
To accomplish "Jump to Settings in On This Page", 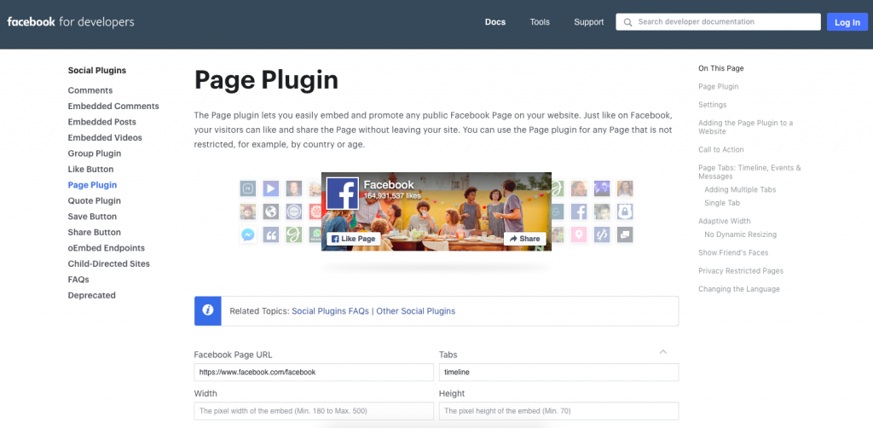I will (x=712, y=105).
